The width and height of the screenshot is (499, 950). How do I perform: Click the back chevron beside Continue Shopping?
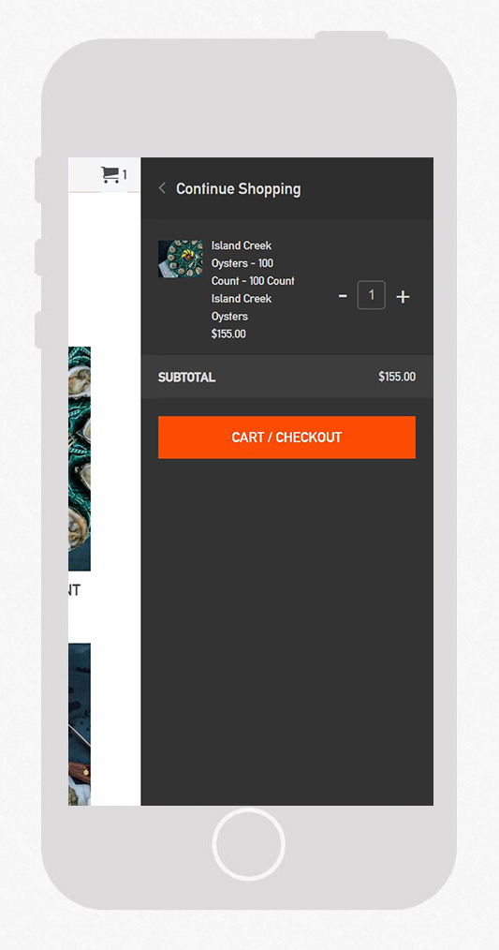[x=162, y=188]
